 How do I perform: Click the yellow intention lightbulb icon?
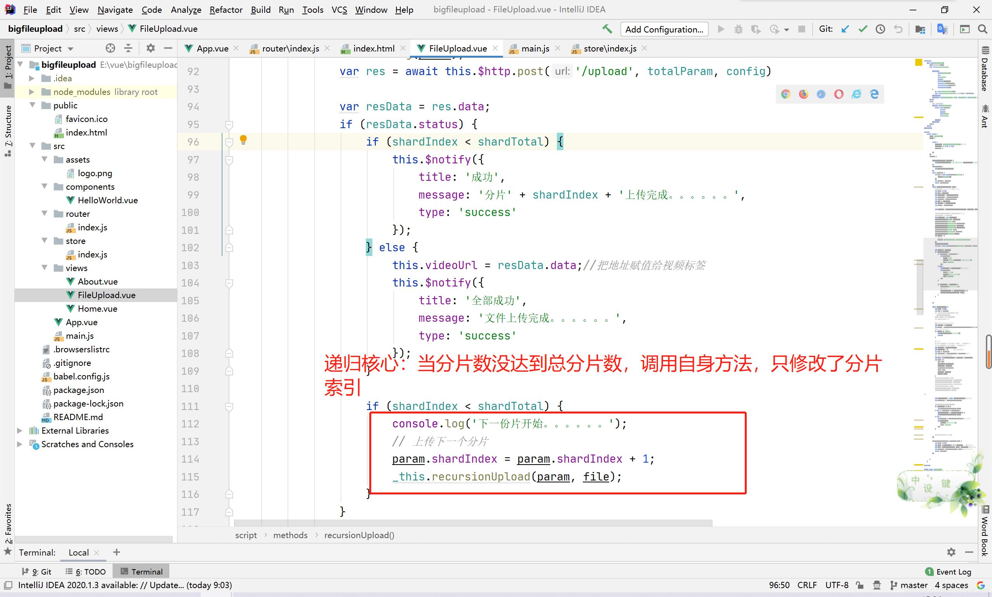pos(243,140)
